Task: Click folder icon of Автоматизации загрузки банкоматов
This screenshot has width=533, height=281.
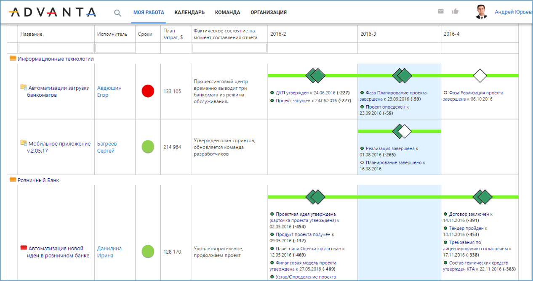Action: click(24, 87)
